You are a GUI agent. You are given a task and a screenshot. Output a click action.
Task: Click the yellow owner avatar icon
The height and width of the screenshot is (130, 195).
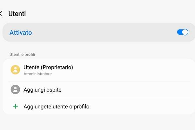15,70
